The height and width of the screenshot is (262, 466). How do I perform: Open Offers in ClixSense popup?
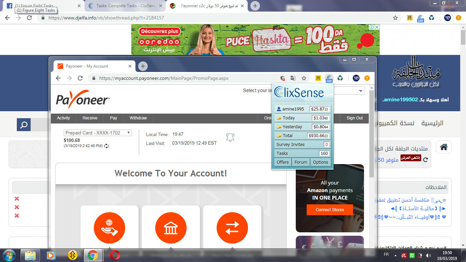(283, 162)
